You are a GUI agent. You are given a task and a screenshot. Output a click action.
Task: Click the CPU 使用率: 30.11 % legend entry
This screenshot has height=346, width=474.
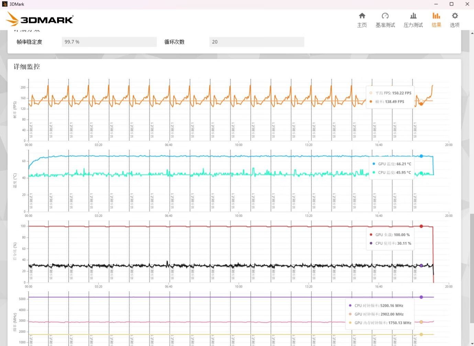[x=390, y=243]
